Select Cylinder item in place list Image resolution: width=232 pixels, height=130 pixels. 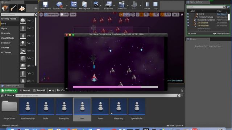pyautogui.click(x=27, y=73)
